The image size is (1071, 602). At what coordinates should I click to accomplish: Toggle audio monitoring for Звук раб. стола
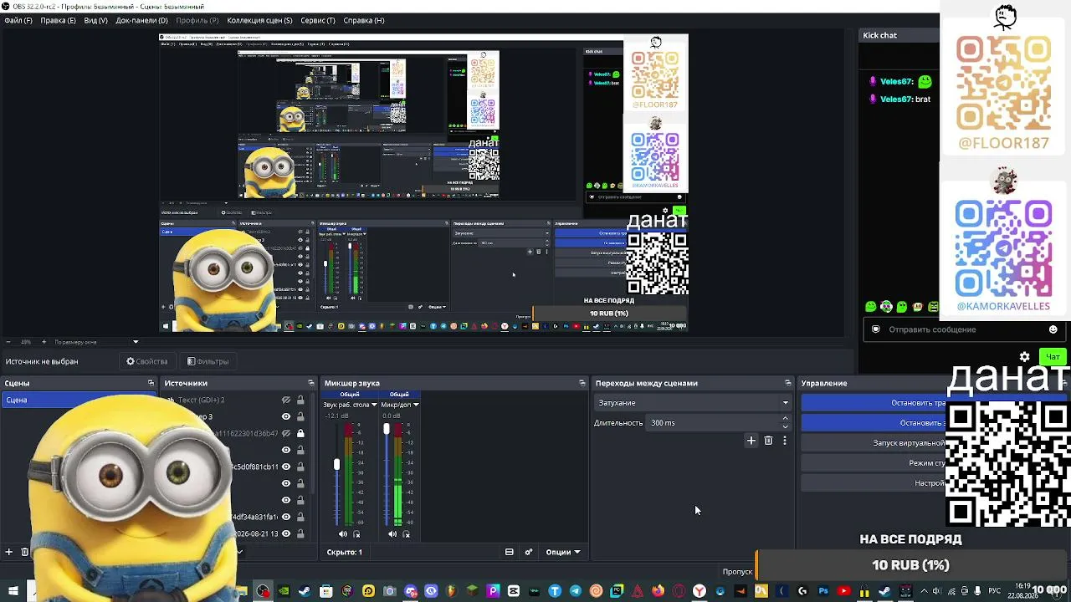[357, 533]
